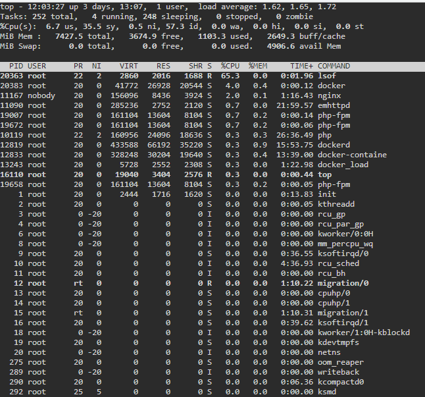This screenshot has width=425, height=397.
Task: Select the oom_reaper process
Action: click(340, 362)
